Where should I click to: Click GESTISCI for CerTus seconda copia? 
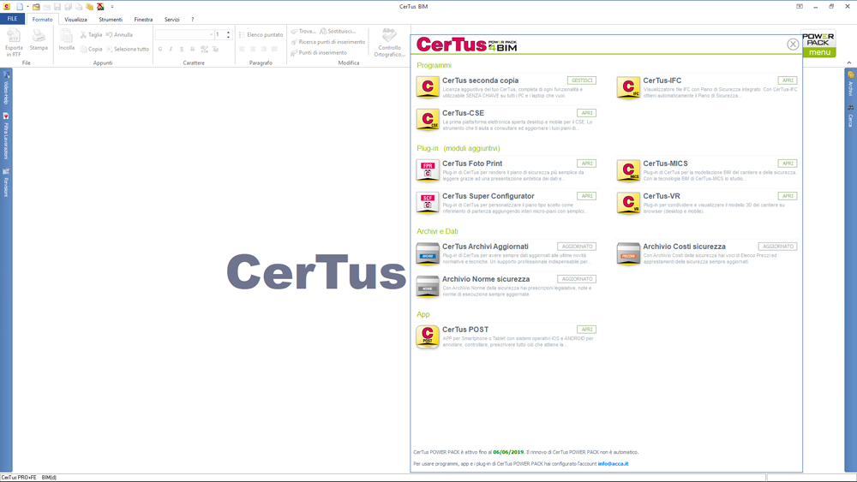tap(582, 80)
